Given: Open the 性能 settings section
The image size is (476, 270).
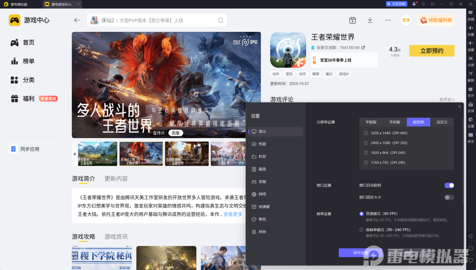Looking at the screenshot, I should [x=262, y=144].
